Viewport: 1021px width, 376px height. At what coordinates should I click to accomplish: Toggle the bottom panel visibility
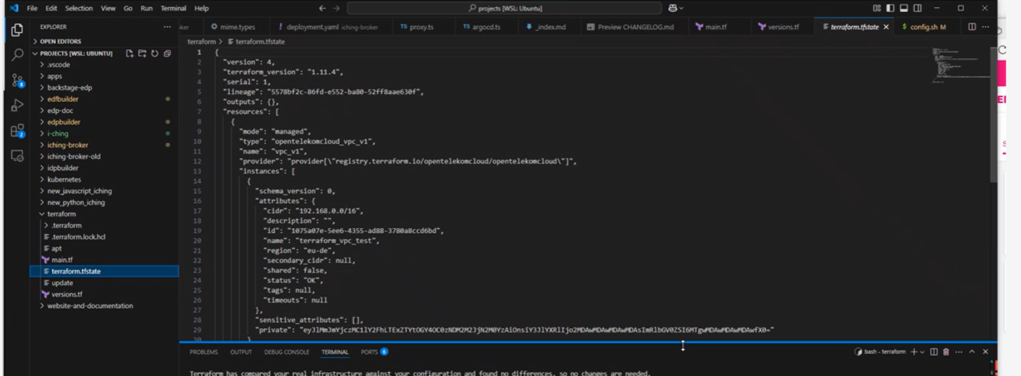click(904, 8)
